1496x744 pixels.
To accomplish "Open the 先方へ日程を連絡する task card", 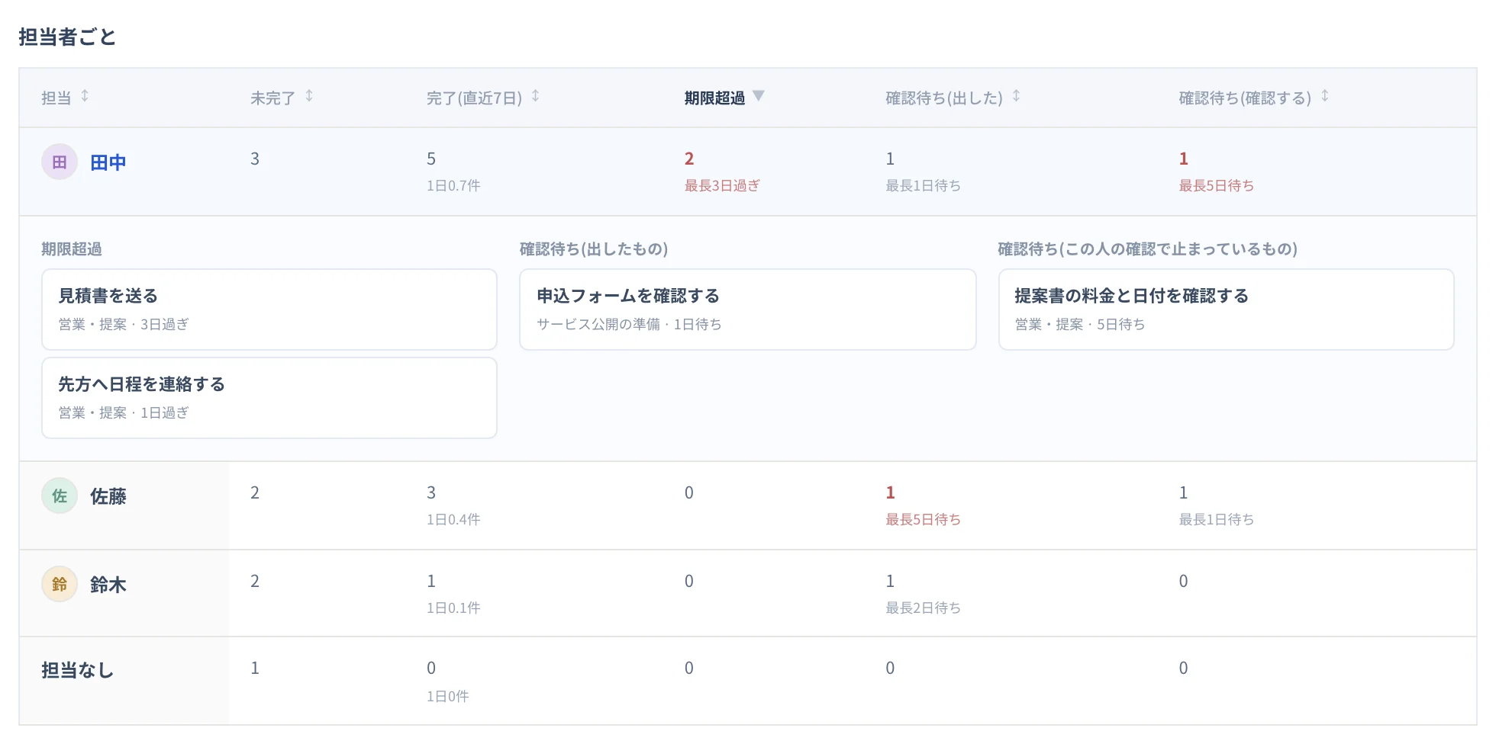I will 269,398.
